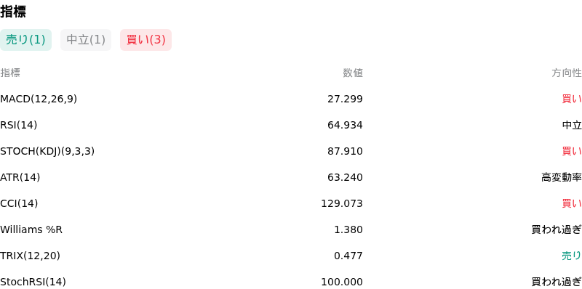Open the MACD(12,26,9) indicator row
This screenshot has width=582, height=289.
[291, 99]
